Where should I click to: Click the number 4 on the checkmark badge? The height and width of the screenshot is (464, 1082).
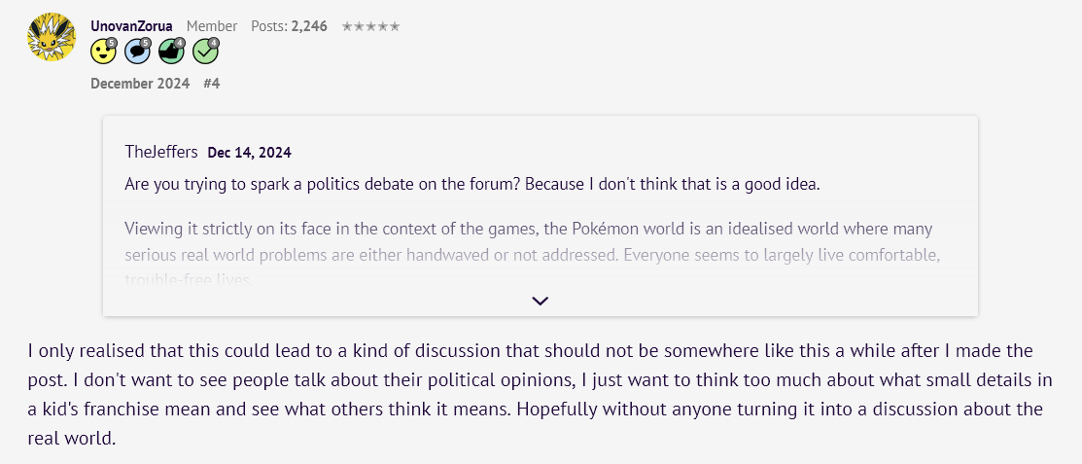click(x=213, y=43)
